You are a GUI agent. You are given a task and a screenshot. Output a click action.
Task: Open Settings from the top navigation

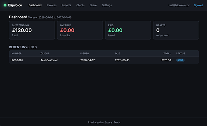pos(107,5)
